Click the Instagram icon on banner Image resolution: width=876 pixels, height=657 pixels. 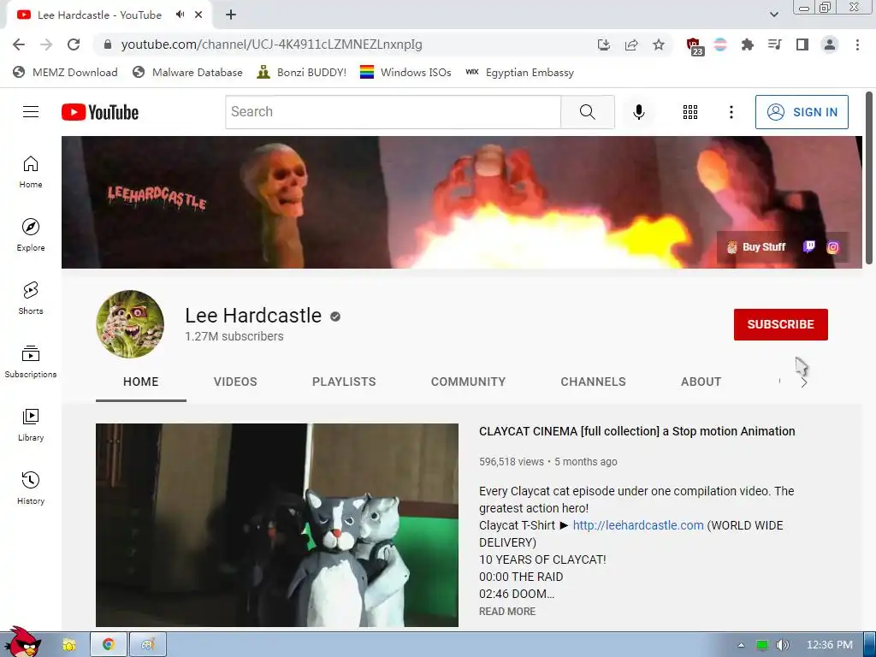832,247
